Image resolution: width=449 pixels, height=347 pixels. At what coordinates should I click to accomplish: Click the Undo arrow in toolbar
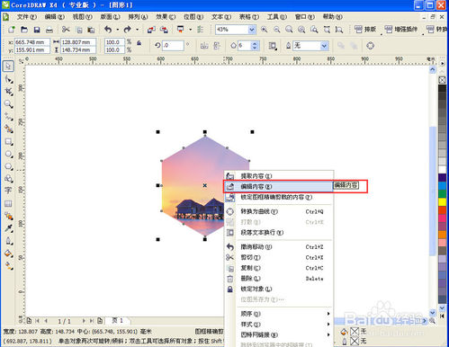click(108, 30)
